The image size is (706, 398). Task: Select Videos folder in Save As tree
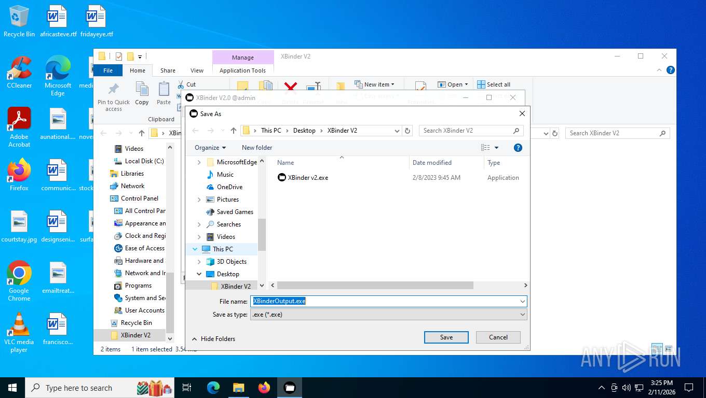click(226, 237)
